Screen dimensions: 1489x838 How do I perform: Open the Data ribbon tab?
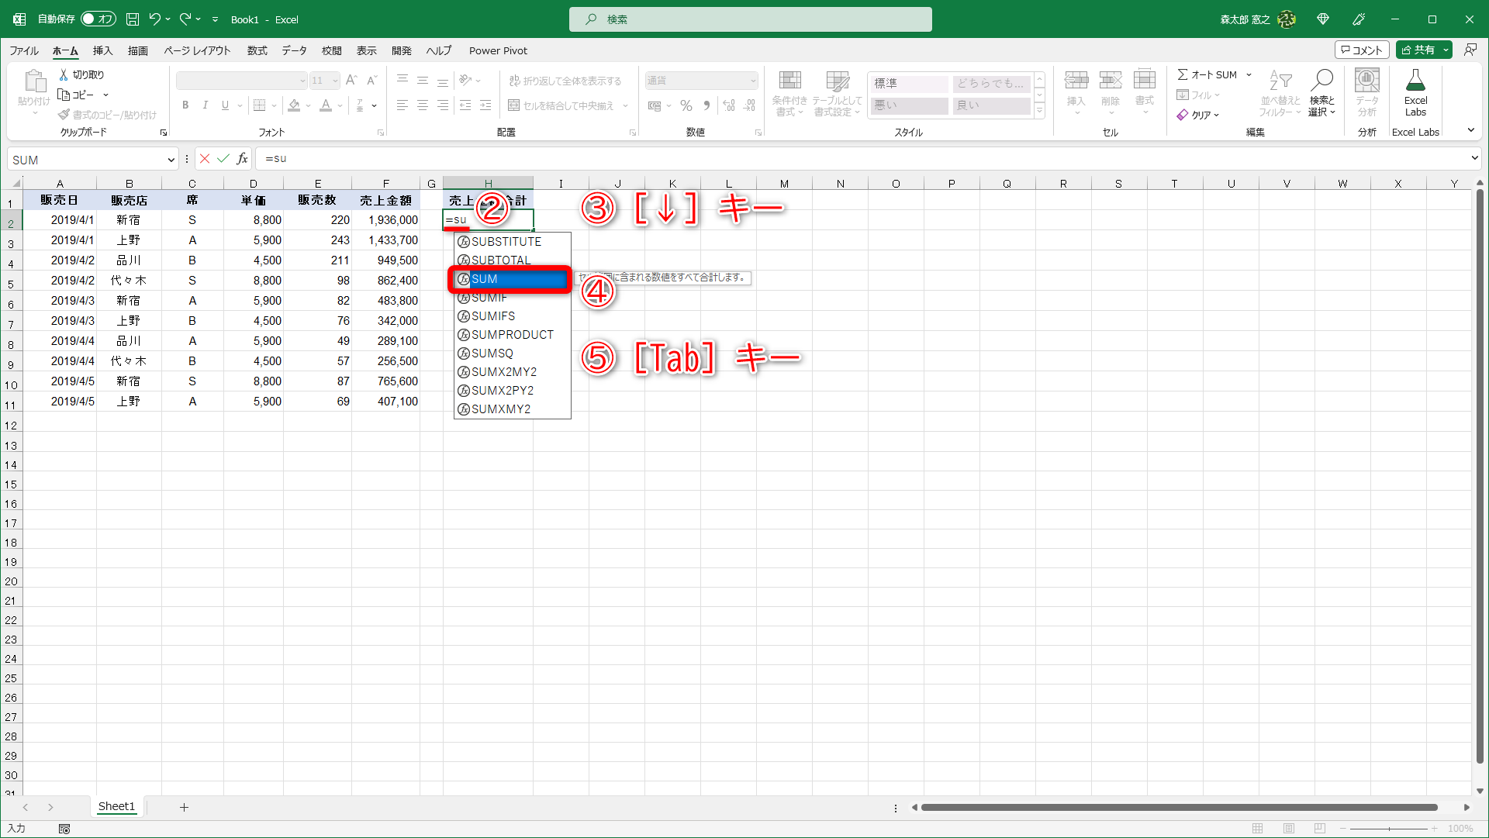click(x=294, y=50)
